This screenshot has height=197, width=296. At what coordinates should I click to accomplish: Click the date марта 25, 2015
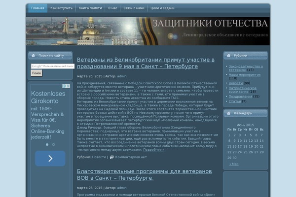pyautogui.click(x=90, y=188)
